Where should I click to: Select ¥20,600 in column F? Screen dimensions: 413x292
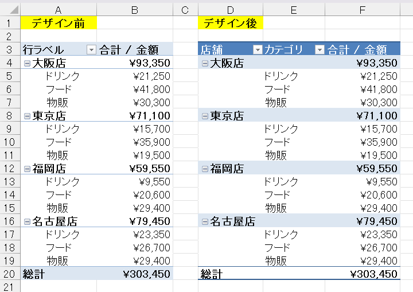tap(379, 194)
